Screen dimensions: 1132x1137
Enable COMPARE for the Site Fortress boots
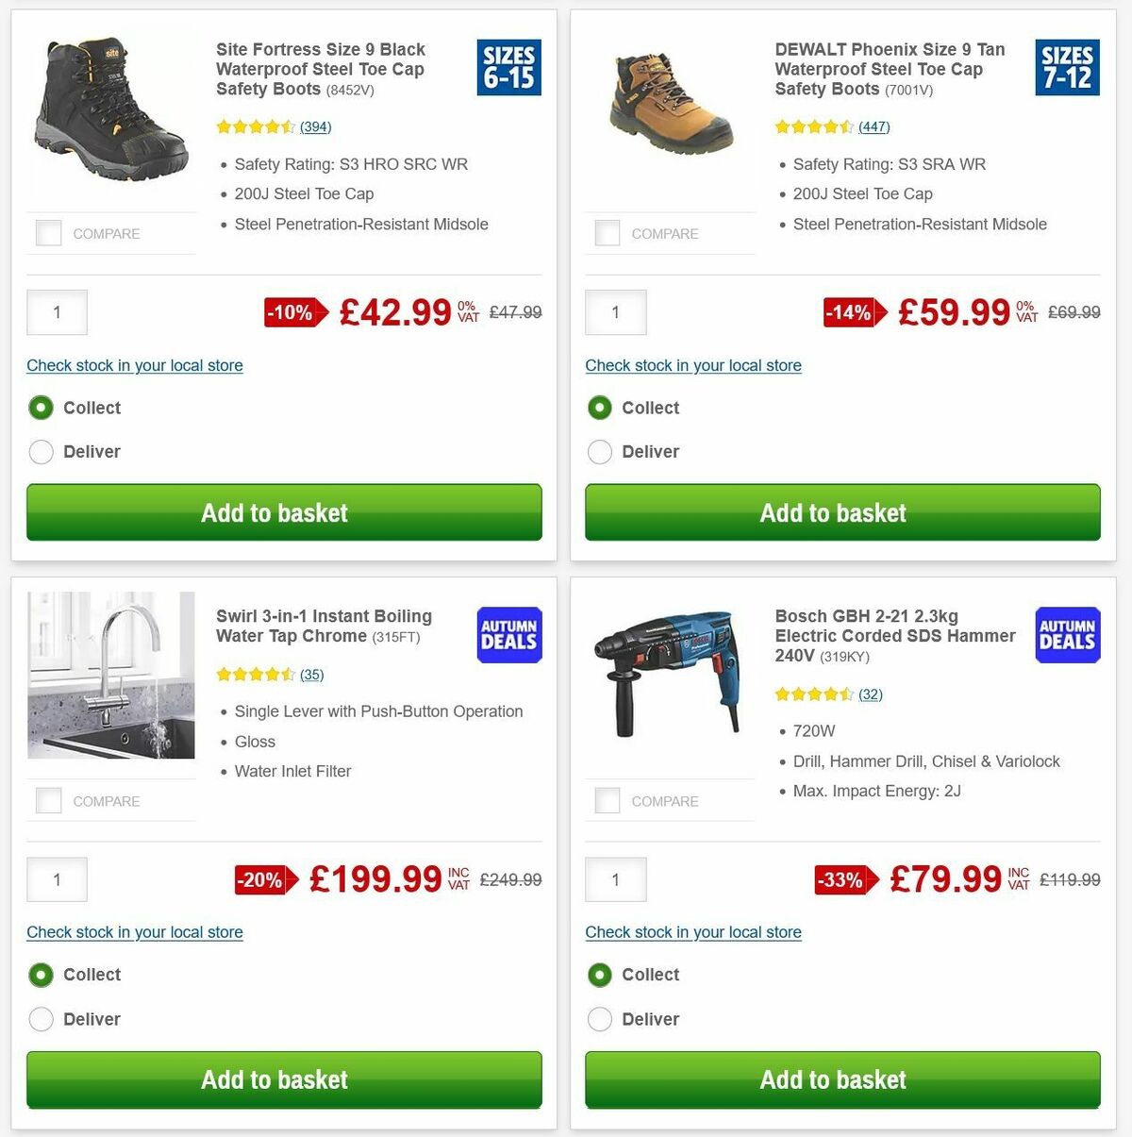tap(48, 232)
